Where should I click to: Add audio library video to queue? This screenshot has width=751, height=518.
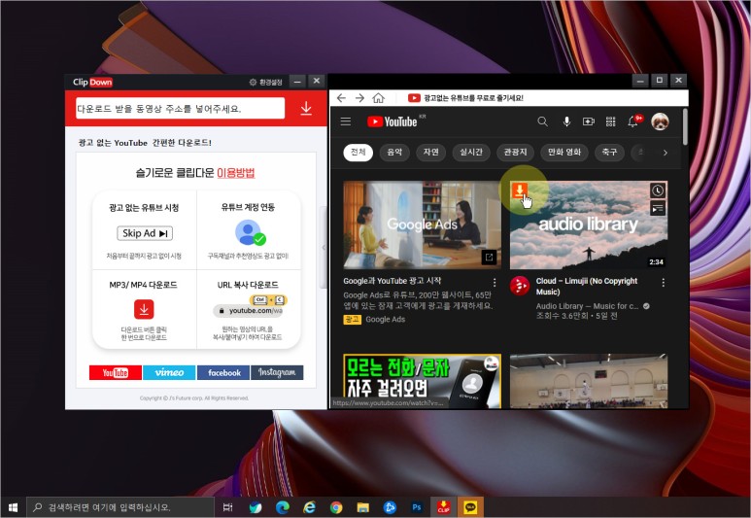point(658,208)
